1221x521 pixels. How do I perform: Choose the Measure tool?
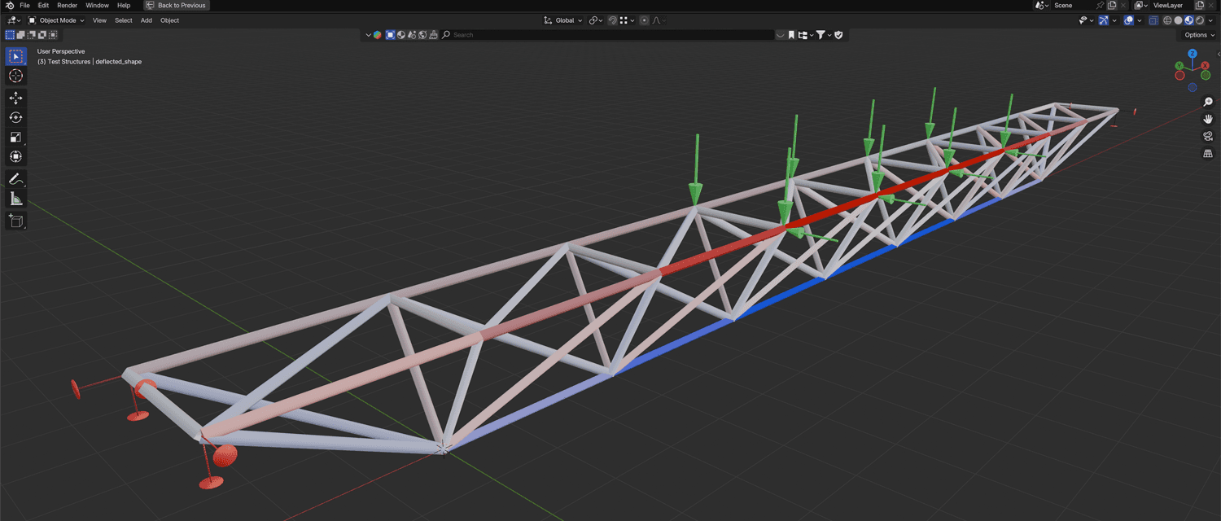click(x=16, y=198)
